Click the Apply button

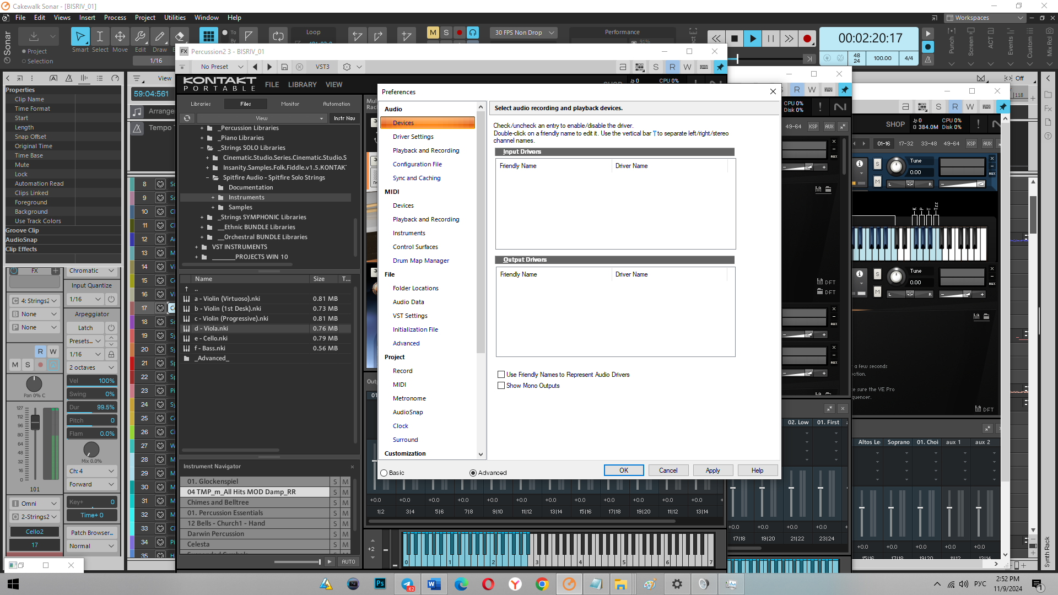click(713, 470)
